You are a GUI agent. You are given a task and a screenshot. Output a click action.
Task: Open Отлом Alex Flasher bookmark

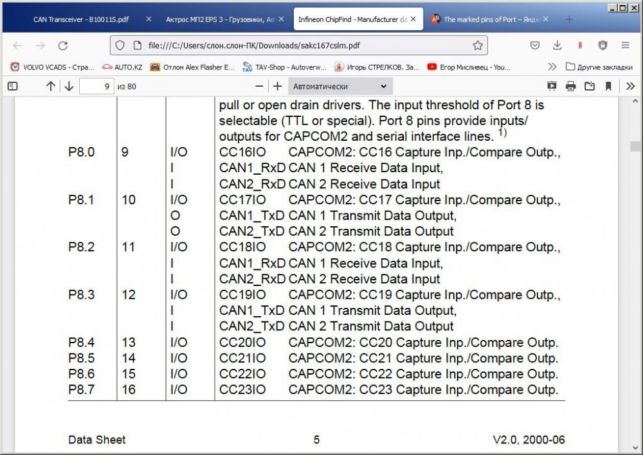[x=192, y=67]
